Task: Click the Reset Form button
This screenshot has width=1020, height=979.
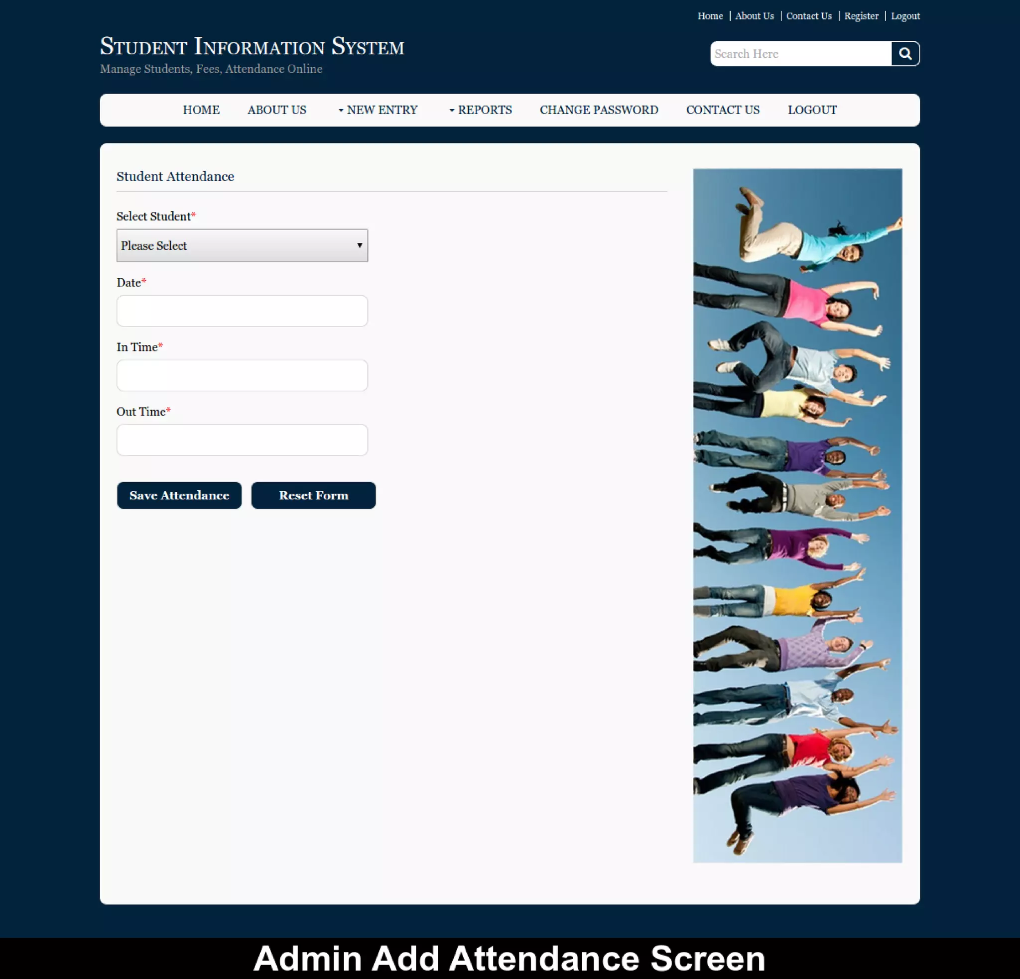Action: point(313,495)
